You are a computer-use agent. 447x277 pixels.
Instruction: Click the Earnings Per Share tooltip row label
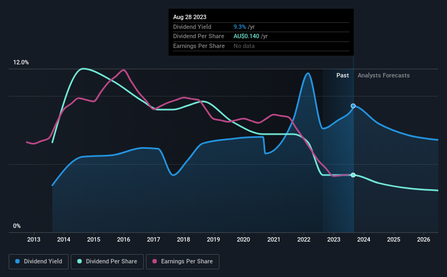pos(199,46)
